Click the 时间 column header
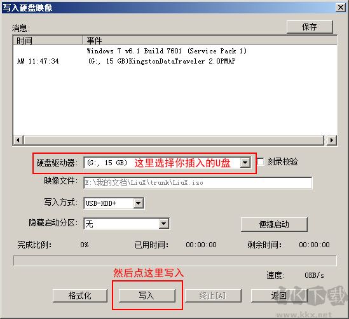The height and width of the screenshot is (319, 349). point(48,41)
